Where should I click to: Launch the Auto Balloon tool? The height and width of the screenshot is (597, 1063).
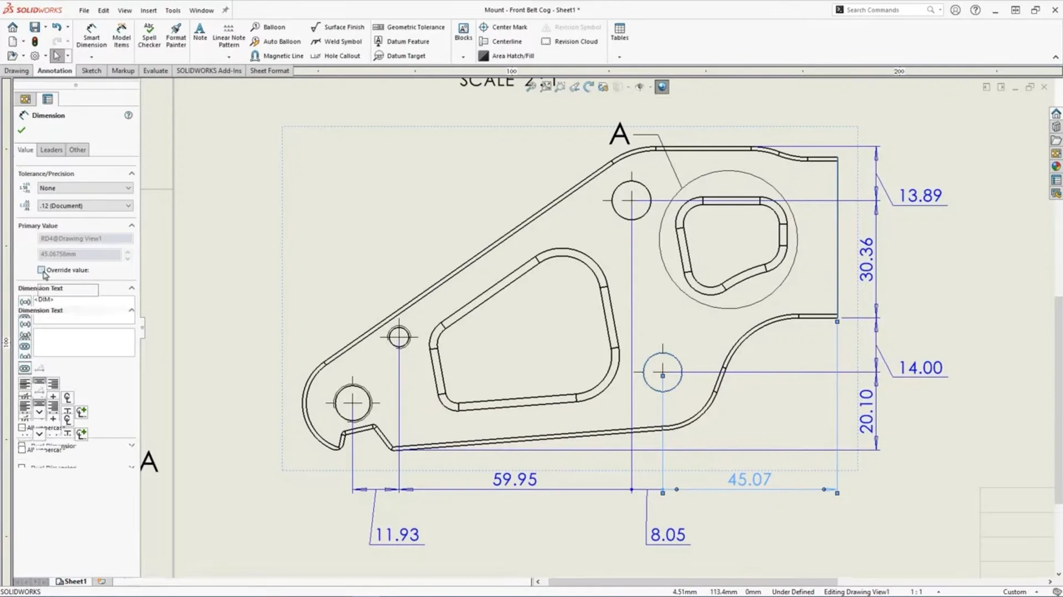click(x=275, y=41)
